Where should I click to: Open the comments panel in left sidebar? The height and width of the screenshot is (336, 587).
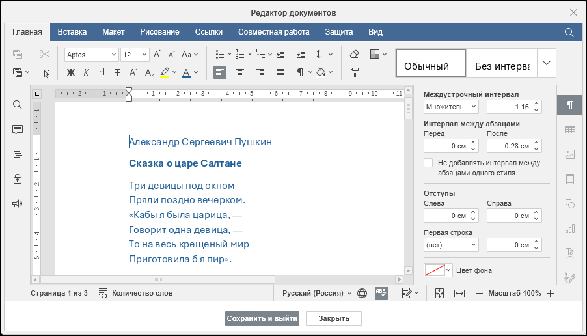[x=17, y=130]
